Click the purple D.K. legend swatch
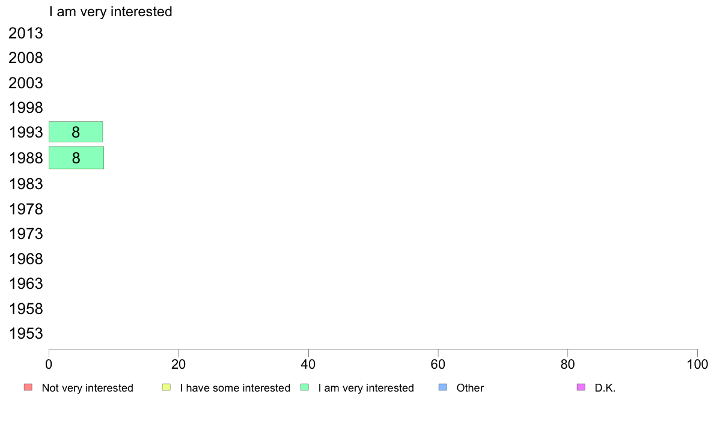714x442 pixels. pyautogui.click(x=581, y=387)
